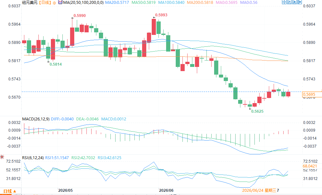Click the 纽元美元 symbol name
The image size is (322, 195).
pyautogui.click(x=30, y=3)
